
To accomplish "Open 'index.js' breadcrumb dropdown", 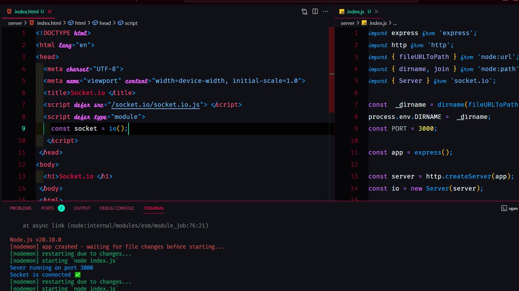I will [x=378, y=23].
